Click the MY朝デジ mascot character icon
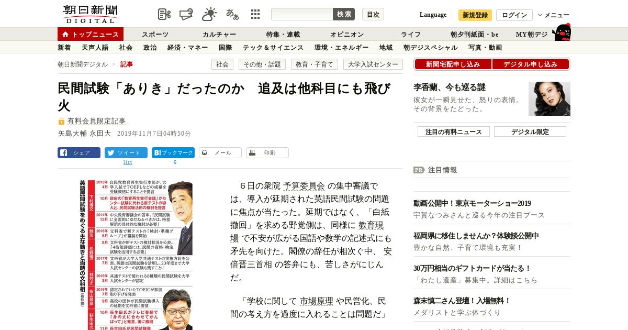 562,32
